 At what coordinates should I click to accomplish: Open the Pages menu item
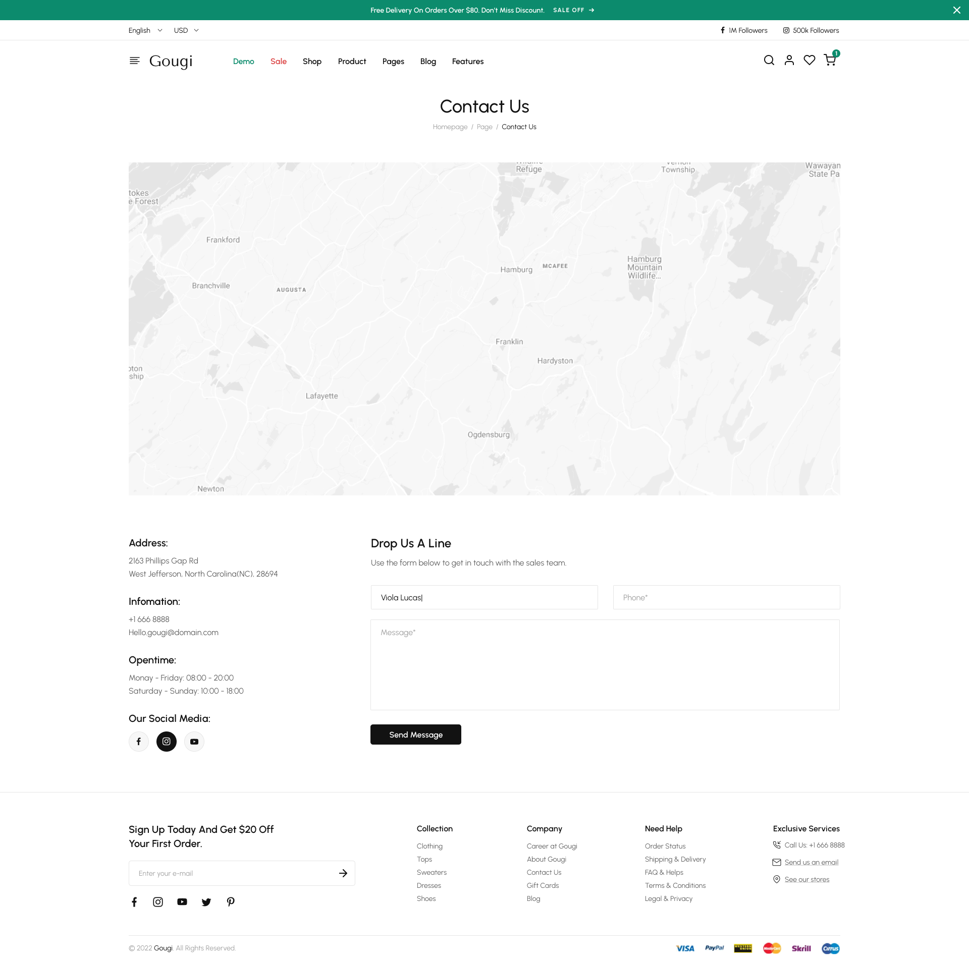click(393, 61)
